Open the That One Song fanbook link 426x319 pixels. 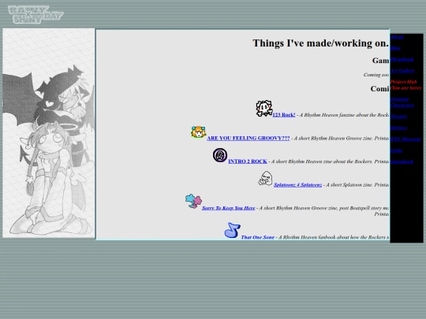pyautogui.click(x=257, y=237)
